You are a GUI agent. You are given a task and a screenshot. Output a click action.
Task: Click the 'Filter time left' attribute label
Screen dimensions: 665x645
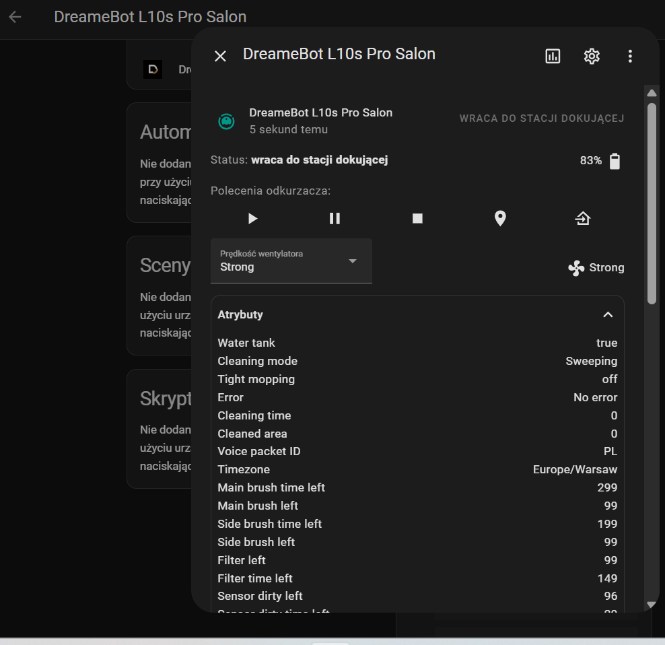coord(255,578)
